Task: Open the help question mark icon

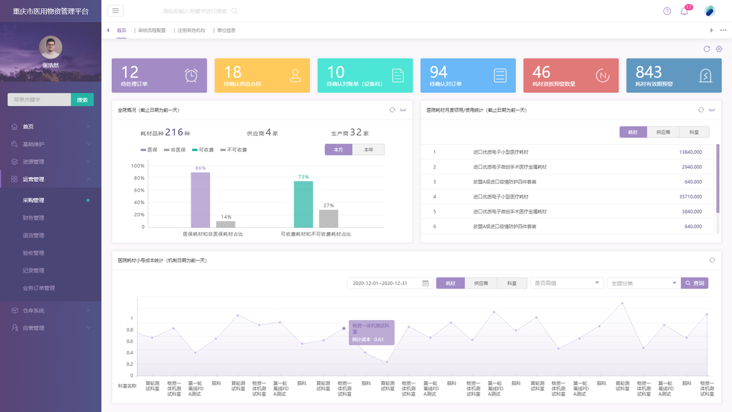Action: click(x=667, y=11)
